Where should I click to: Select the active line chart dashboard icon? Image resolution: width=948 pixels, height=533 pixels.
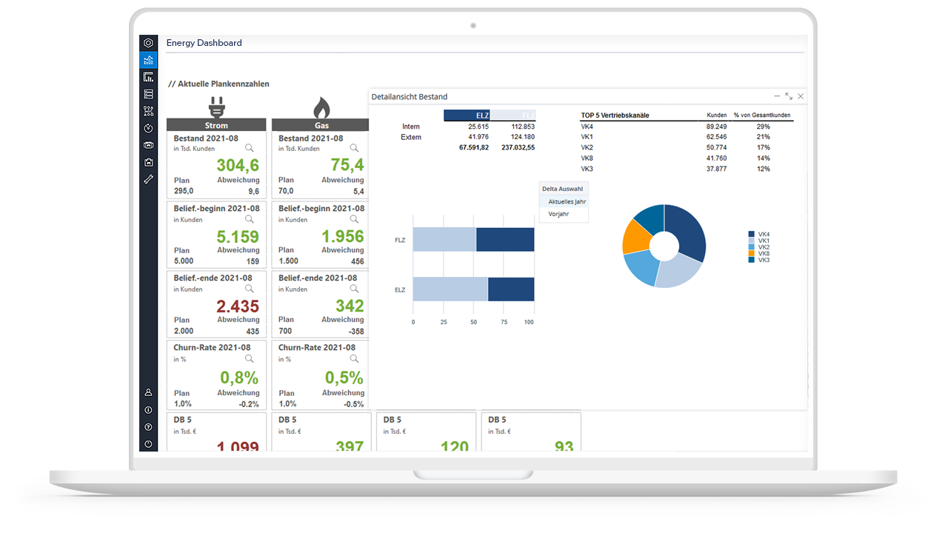148,60
